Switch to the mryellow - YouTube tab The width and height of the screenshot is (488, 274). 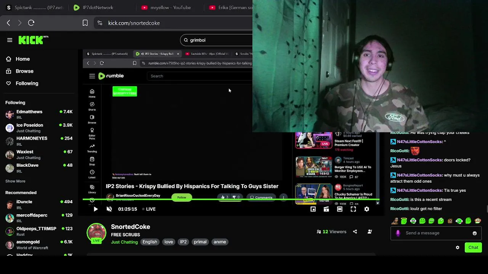(166, 8)
